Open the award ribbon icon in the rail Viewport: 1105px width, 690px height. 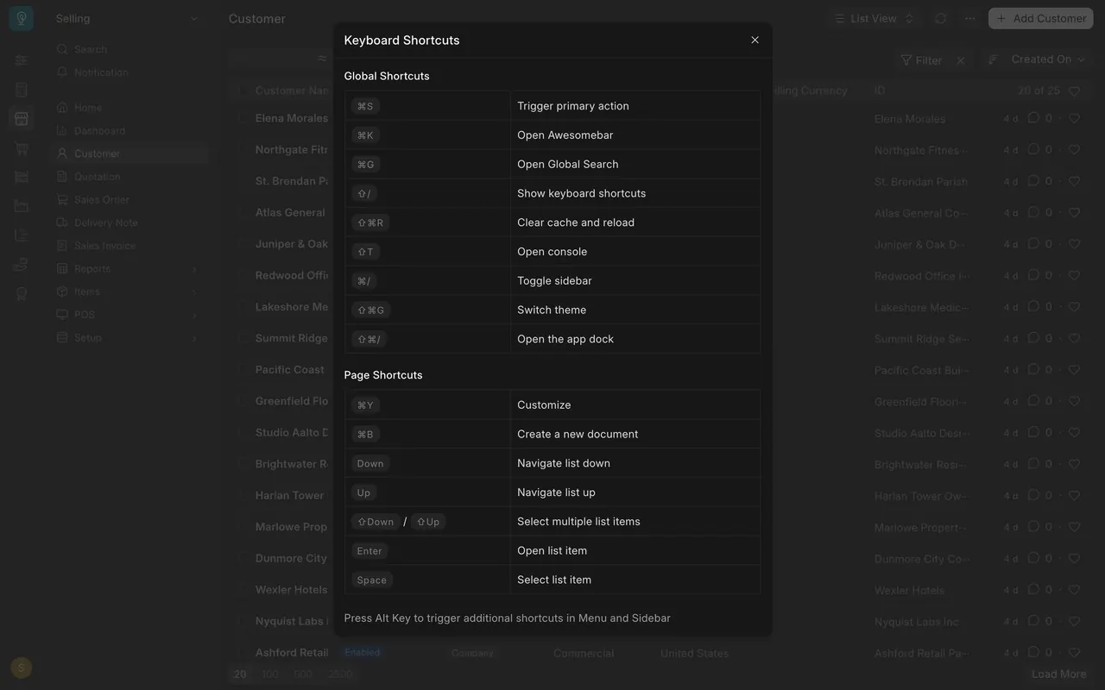[x=22, y=293]
